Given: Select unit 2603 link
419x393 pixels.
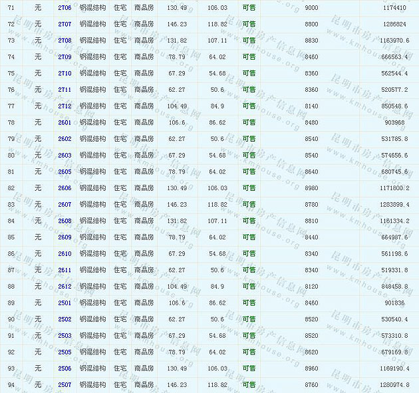Looking at the screenshot, I should pyautogui.click(x=65, y=156).
